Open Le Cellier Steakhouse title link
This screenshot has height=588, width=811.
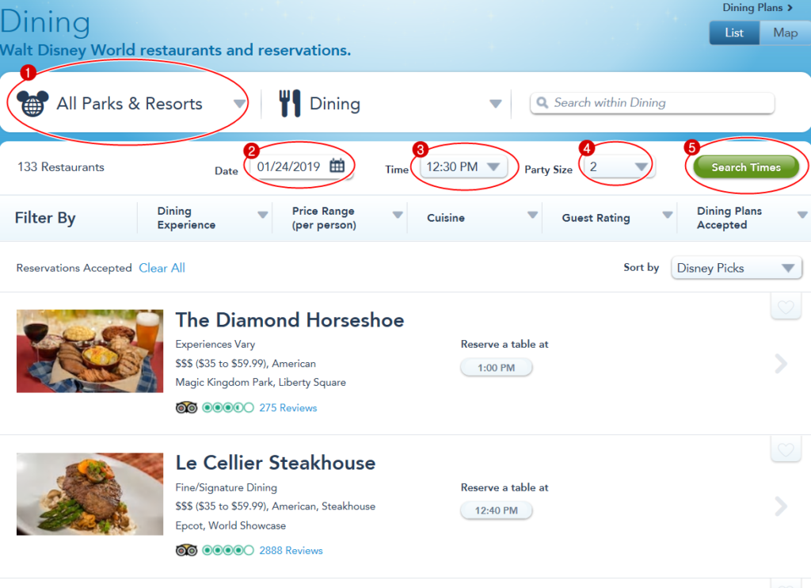coord(275,463)
